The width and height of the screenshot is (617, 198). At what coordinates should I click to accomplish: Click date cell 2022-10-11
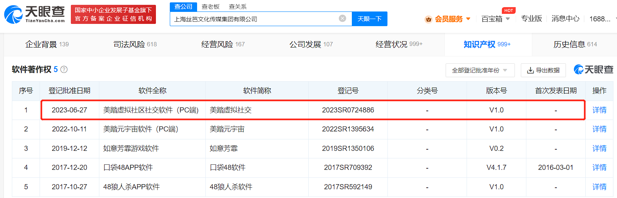[69, 129]
